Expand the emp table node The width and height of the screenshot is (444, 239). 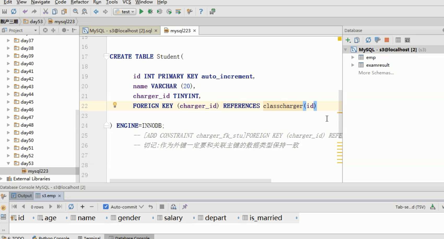[x=353, y=57]
